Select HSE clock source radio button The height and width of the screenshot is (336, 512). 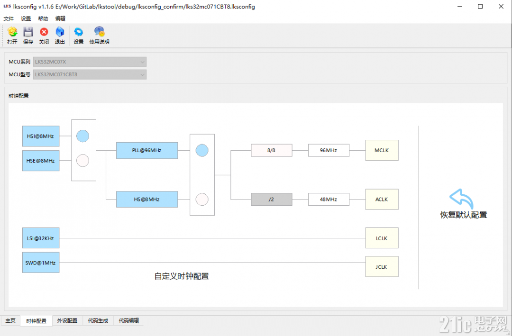coord(82,161)
